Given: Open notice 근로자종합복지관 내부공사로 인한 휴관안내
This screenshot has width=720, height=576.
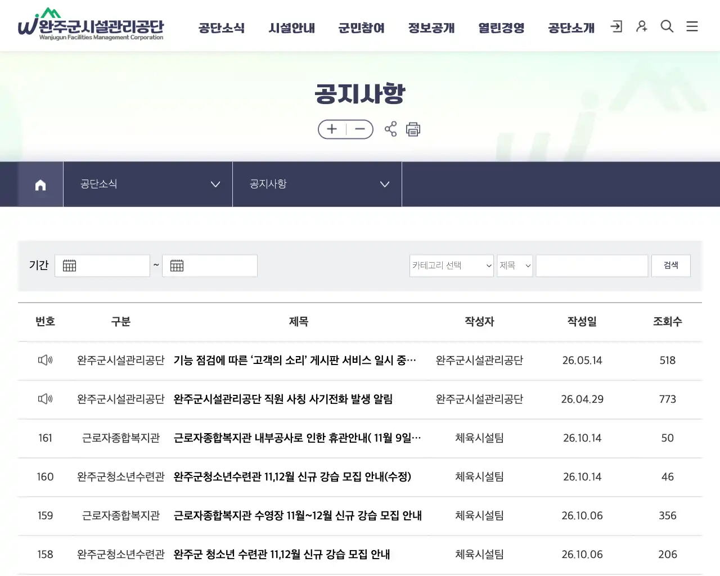Looking at the screenshot, I should (x=297, y=438).
